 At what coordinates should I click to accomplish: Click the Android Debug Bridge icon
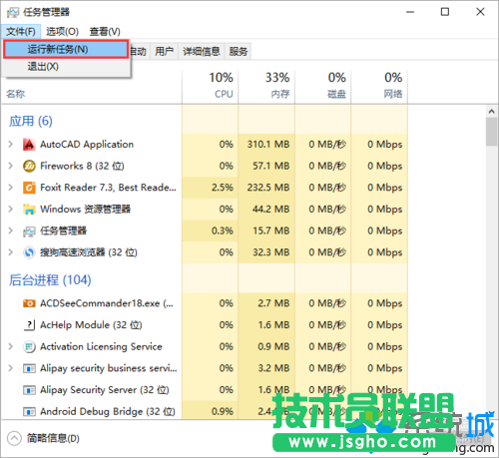(29, 412)
